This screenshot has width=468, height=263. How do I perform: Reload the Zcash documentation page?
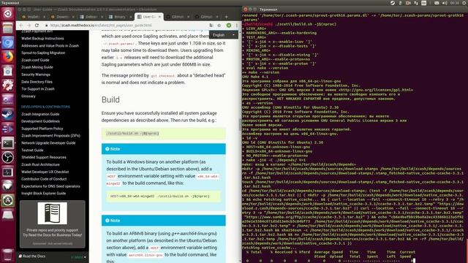point(37,26)
